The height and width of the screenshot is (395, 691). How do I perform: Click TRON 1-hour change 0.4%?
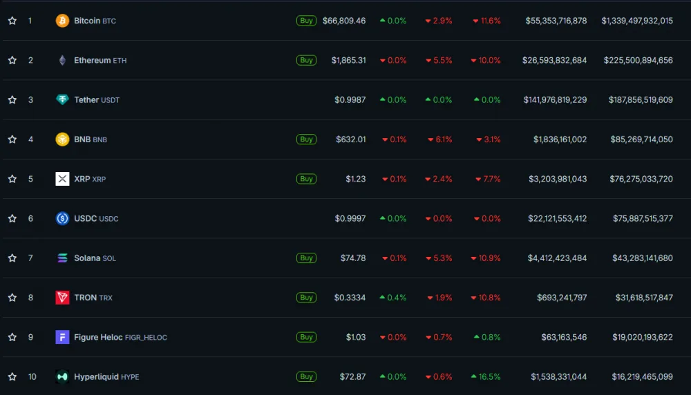393,298
